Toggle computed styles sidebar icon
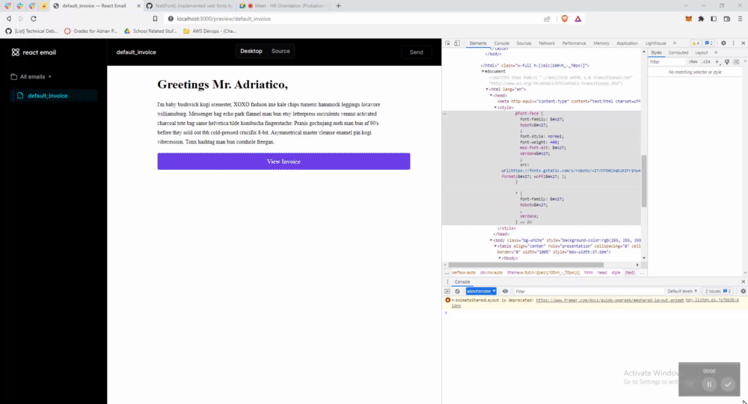Image resolution: width=748 pixels, height=404 pixels. tap(736, 62)
